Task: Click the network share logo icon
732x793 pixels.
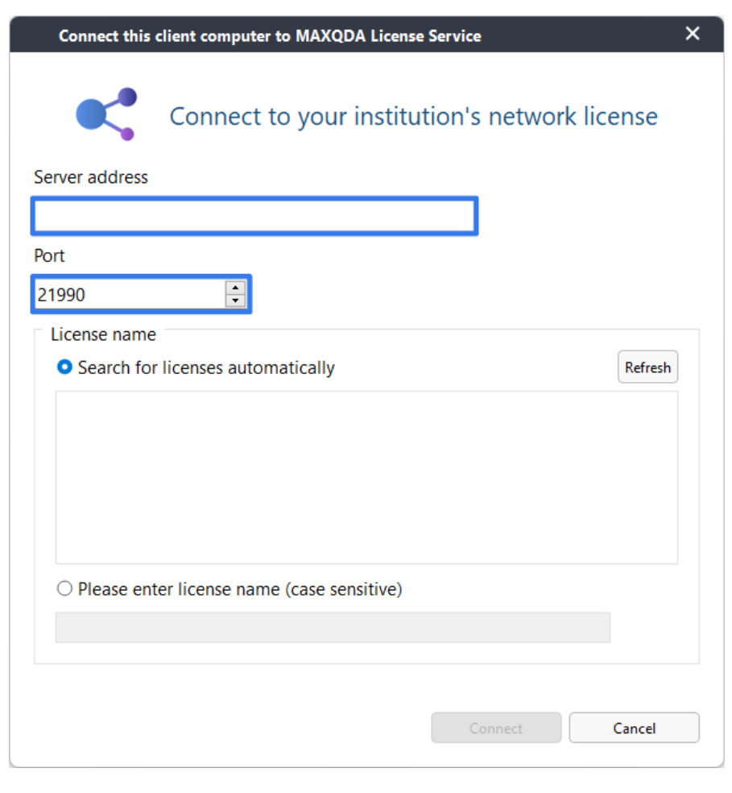Action: 106,114
